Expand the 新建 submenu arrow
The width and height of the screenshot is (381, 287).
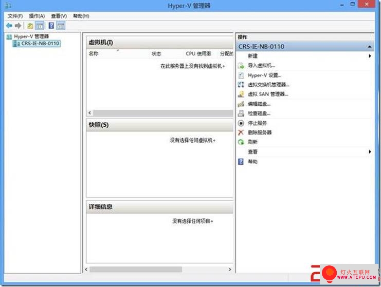370,56
